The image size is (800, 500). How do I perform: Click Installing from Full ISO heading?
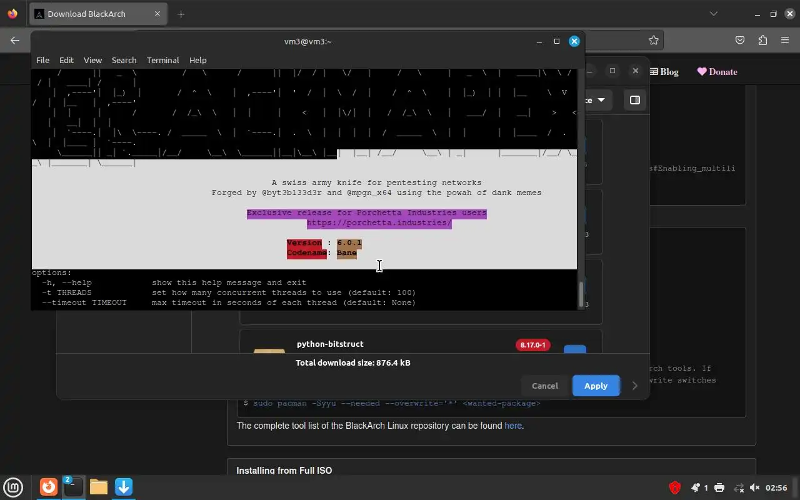[x=284, y=470]
